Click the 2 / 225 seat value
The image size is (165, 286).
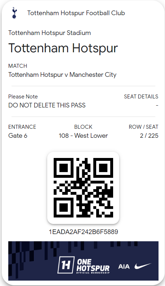149,136
